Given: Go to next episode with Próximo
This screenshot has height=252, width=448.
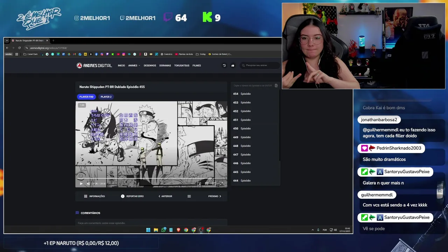Looking at the screenshot, I should click(x=215, y=196).
